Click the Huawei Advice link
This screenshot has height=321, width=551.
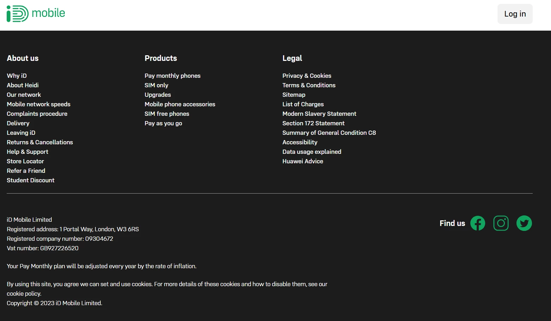pos(303,161)
